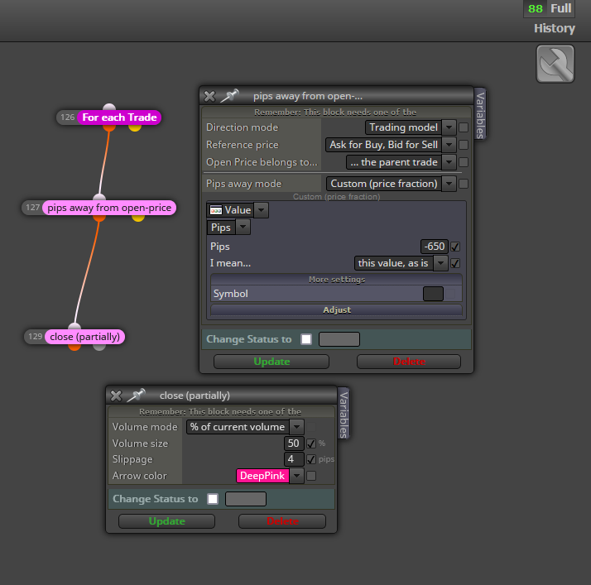
Task: Open the Direction mode dropdown
Action: 449,127
